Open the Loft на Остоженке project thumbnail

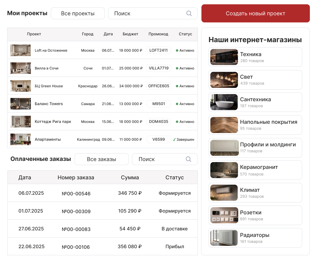click(20, 50)
